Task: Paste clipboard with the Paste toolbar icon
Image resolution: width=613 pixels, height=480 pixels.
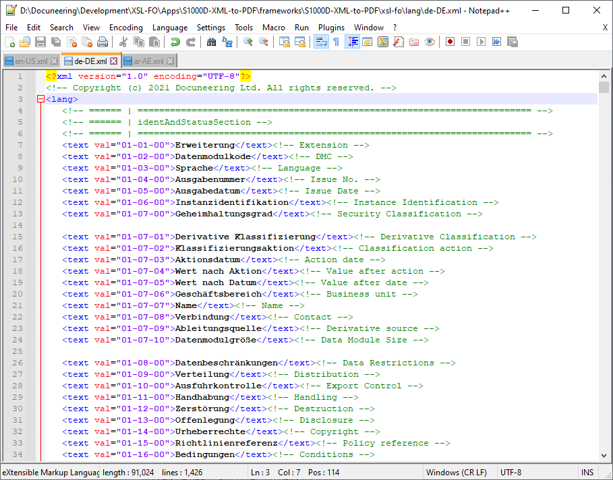Action: click(x=154, y=42)
